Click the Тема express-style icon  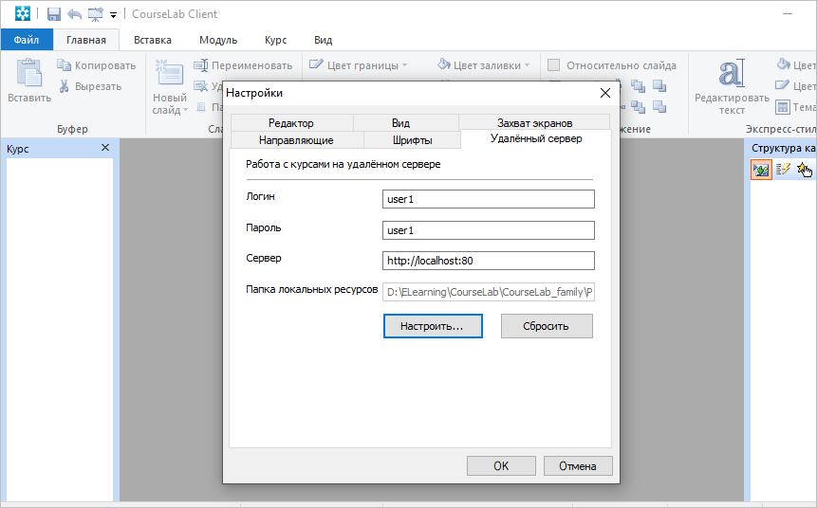(x=782, y=107)
